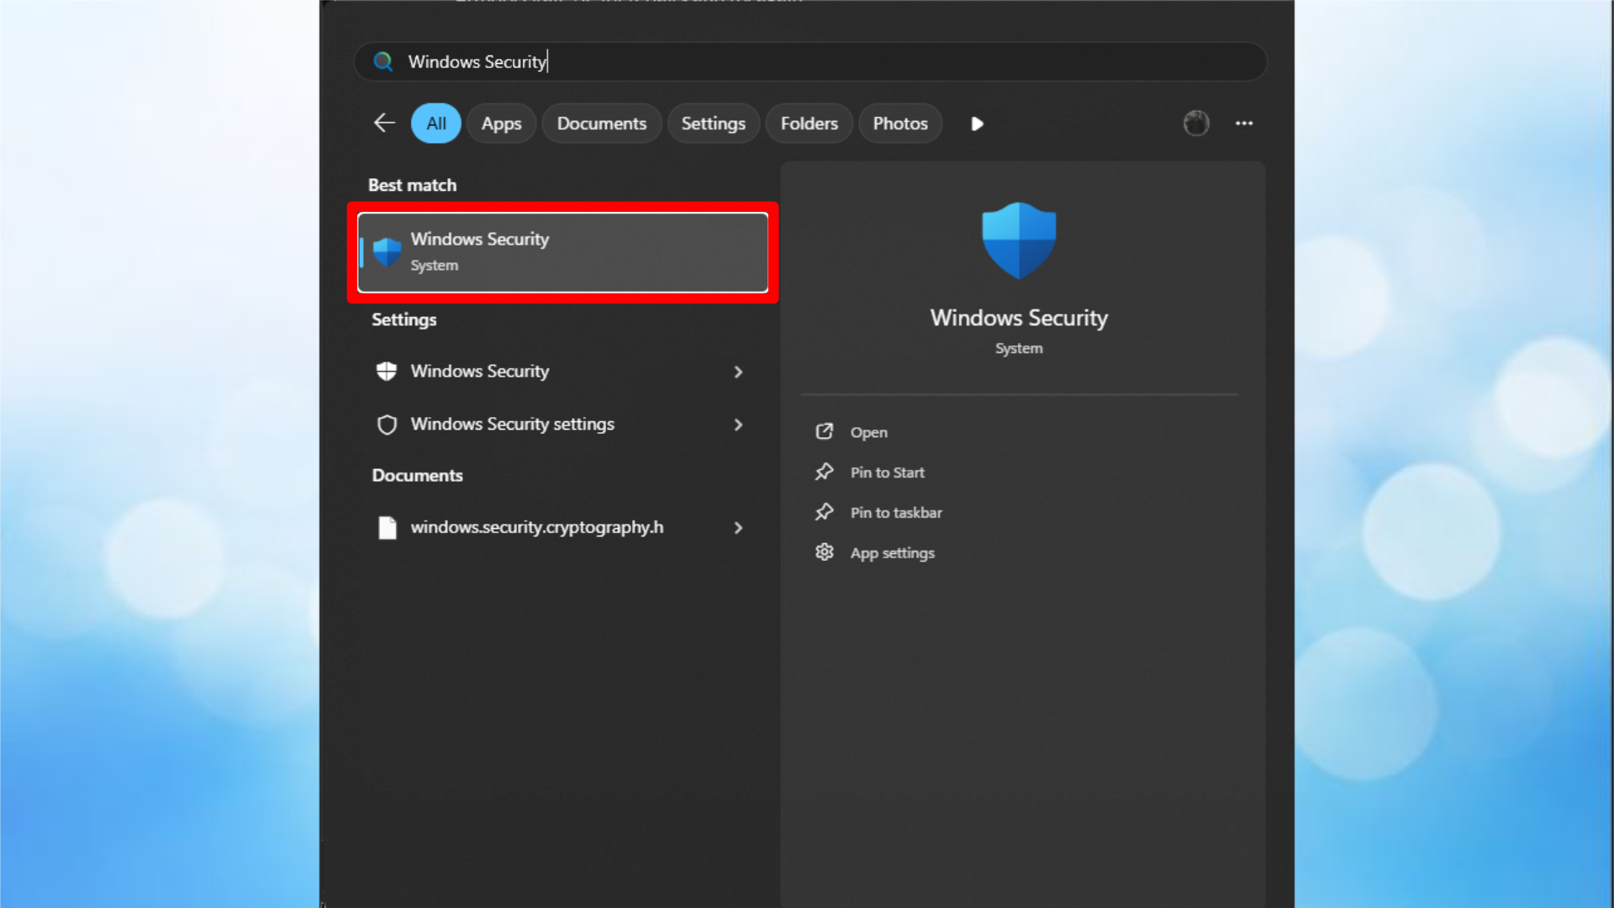This screenshot has height=908, width=1614.
Task: Expand options for windows.security.cryptography.h
Action: click(x=738, y=528)
